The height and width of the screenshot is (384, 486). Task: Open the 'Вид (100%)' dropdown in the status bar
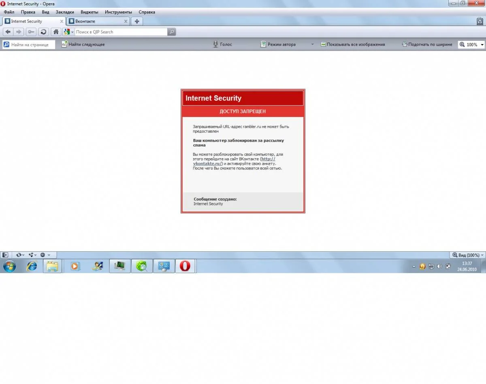[467, 255]
